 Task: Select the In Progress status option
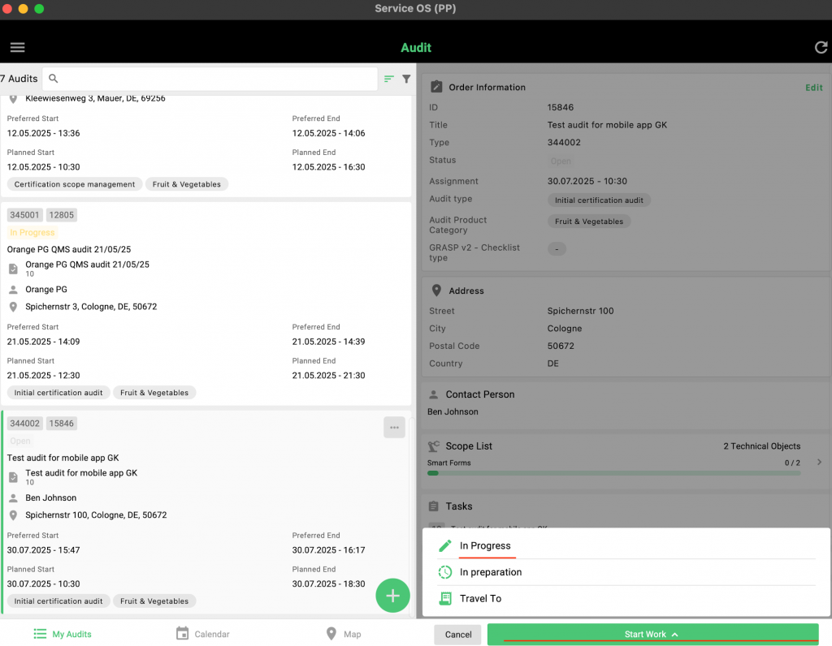coord(485,546)
